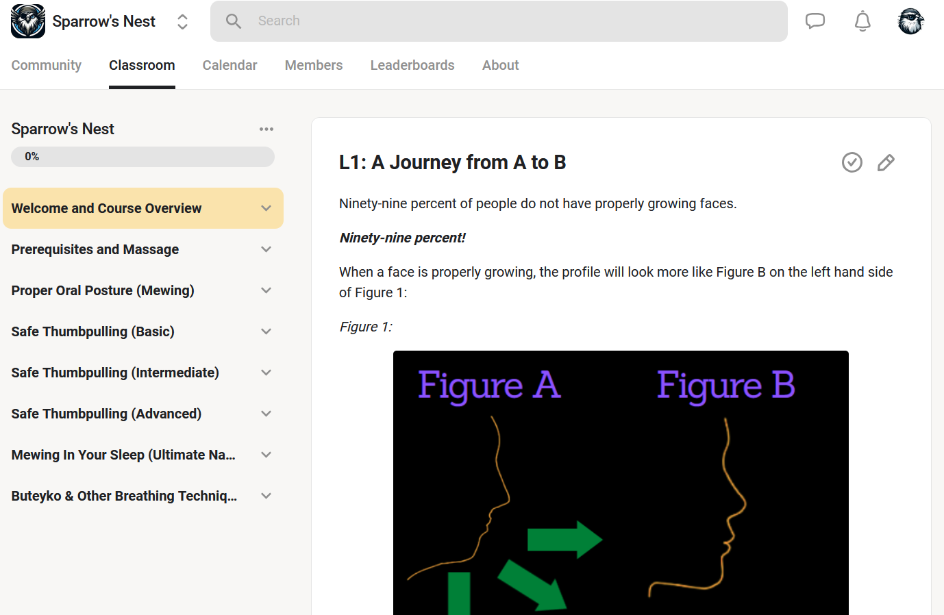The width and height of the screenshot is (944, 615).
Task: Open the community switcher arrows
Action: click(x=182, y=21)
